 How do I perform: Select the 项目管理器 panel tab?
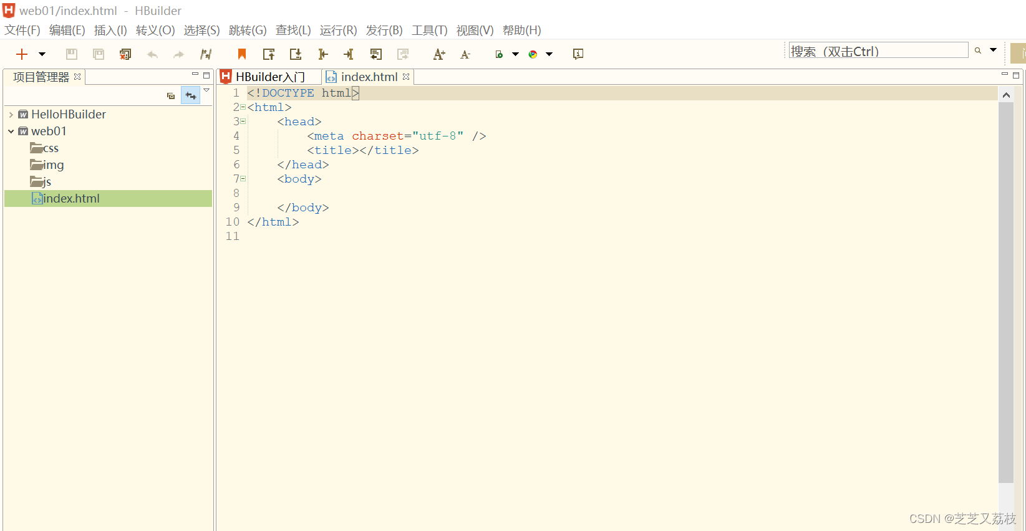[41, 77]
